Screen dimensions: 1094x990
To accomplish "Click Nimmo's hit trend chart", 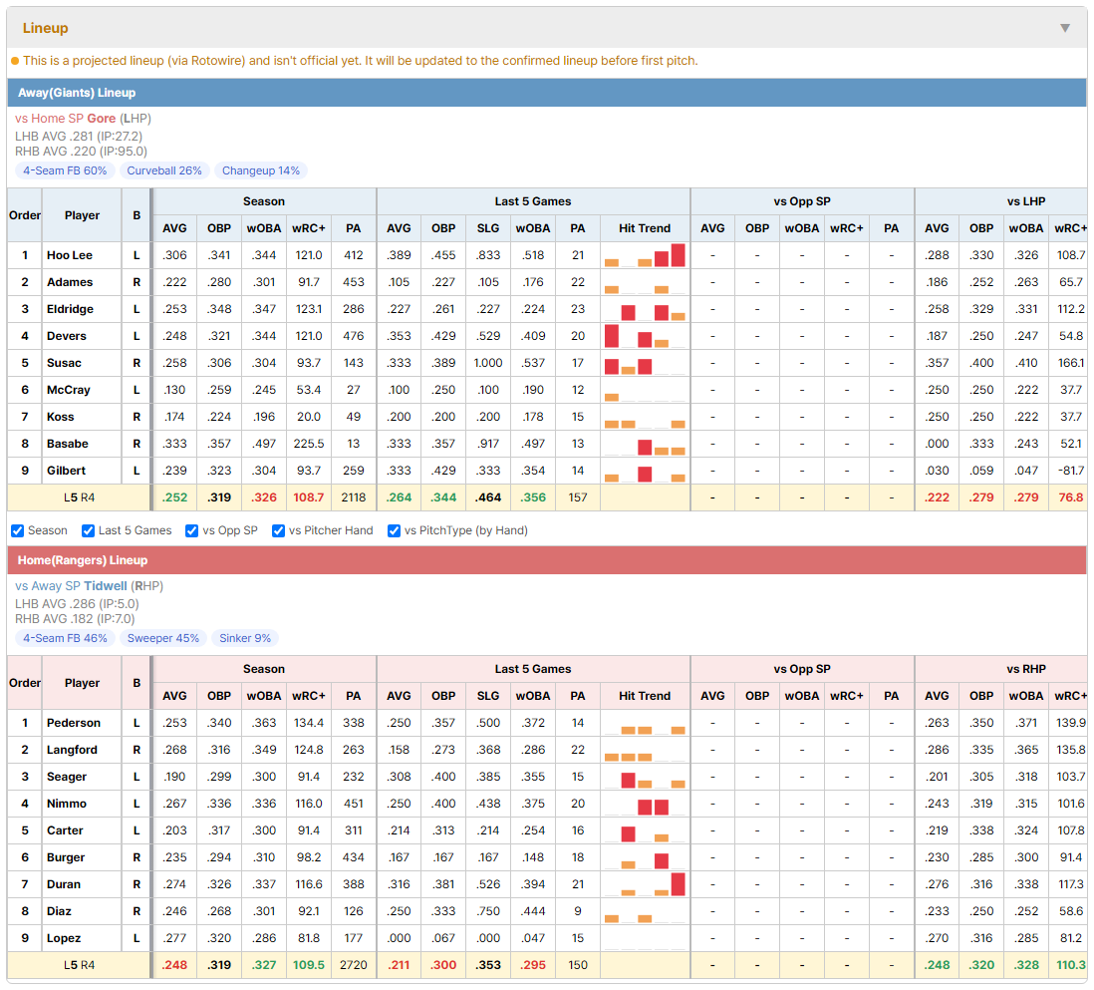I will tap(645, 804).
